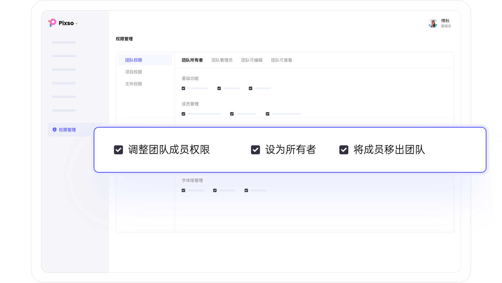This screenshot has height=283, width=502.
Task: Click the 傅秋 user name
Action: (x=445, y=21)
